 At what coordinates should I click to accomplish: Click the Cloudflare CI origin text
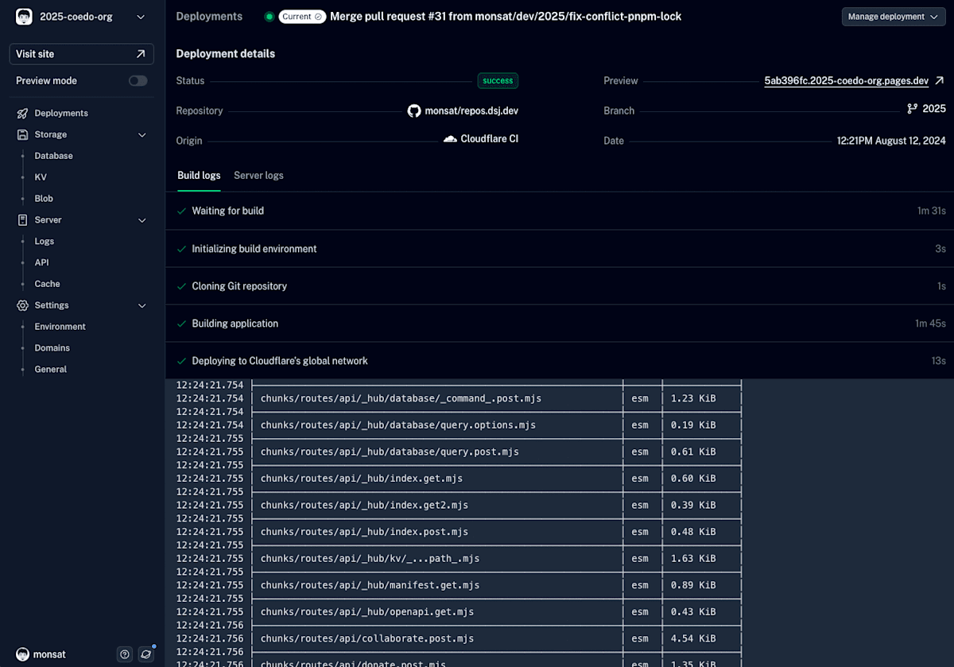click(x=490, y=139)
